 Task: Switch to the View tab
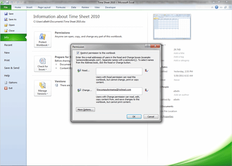(97, 7)
